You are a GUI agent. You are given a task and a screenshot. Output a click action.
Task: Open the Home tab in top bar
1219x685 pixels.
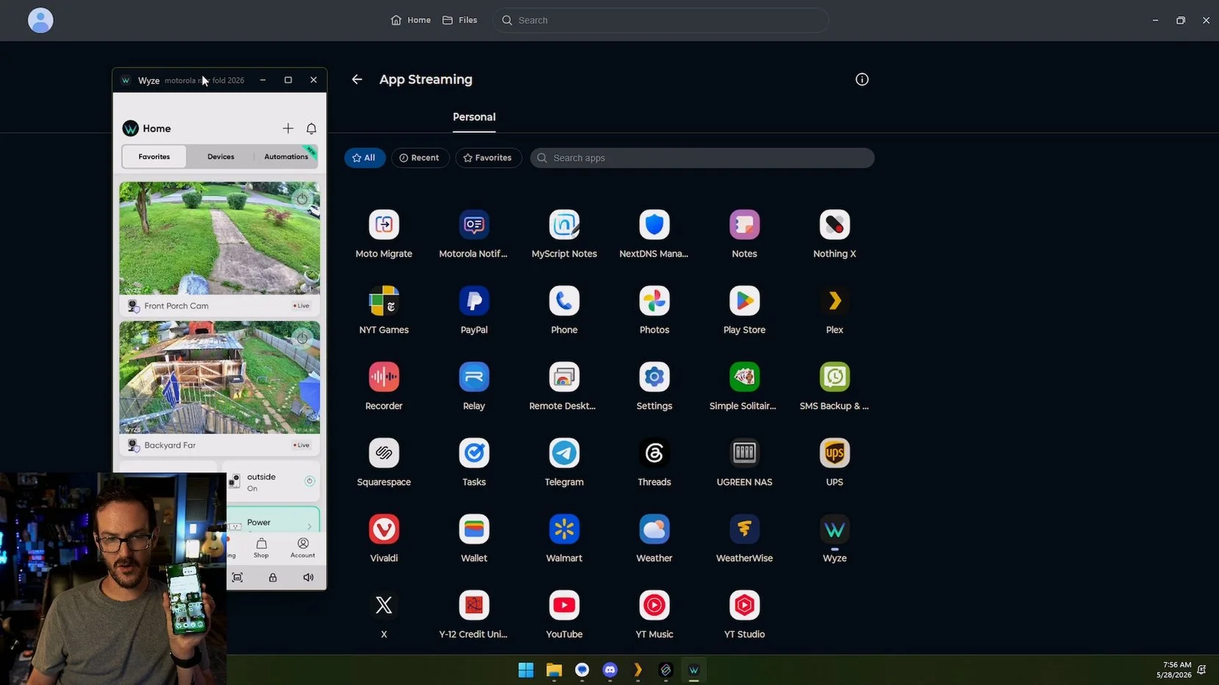411,21
